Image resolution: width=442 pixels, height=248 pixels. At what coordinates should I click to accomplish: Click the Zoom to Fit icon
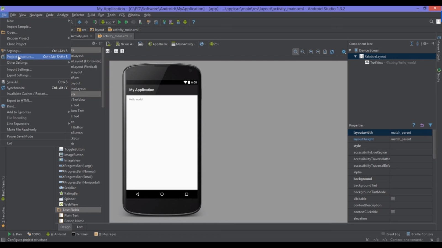[296, 52]
